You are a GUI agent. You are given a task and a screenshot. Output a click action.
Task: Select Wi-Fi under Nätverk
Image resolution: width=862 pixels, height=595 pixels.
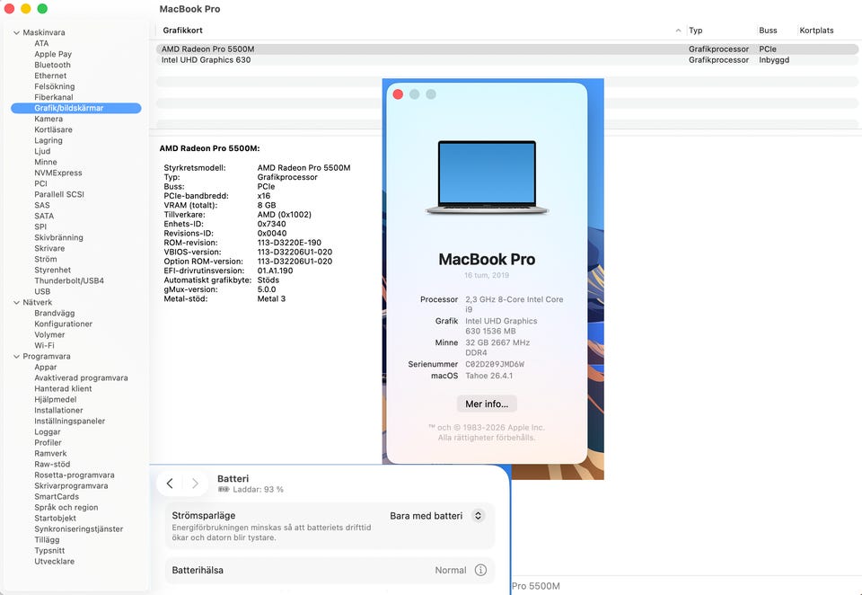[45, 346]
